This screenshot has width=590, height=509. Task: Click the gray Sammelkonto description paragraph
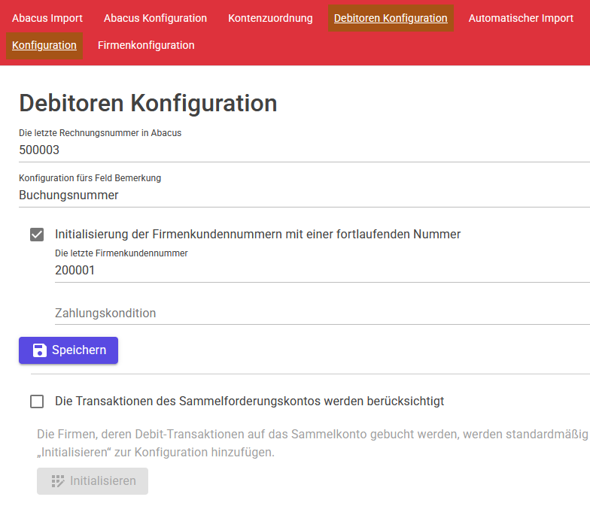click(x=313, y=444)
